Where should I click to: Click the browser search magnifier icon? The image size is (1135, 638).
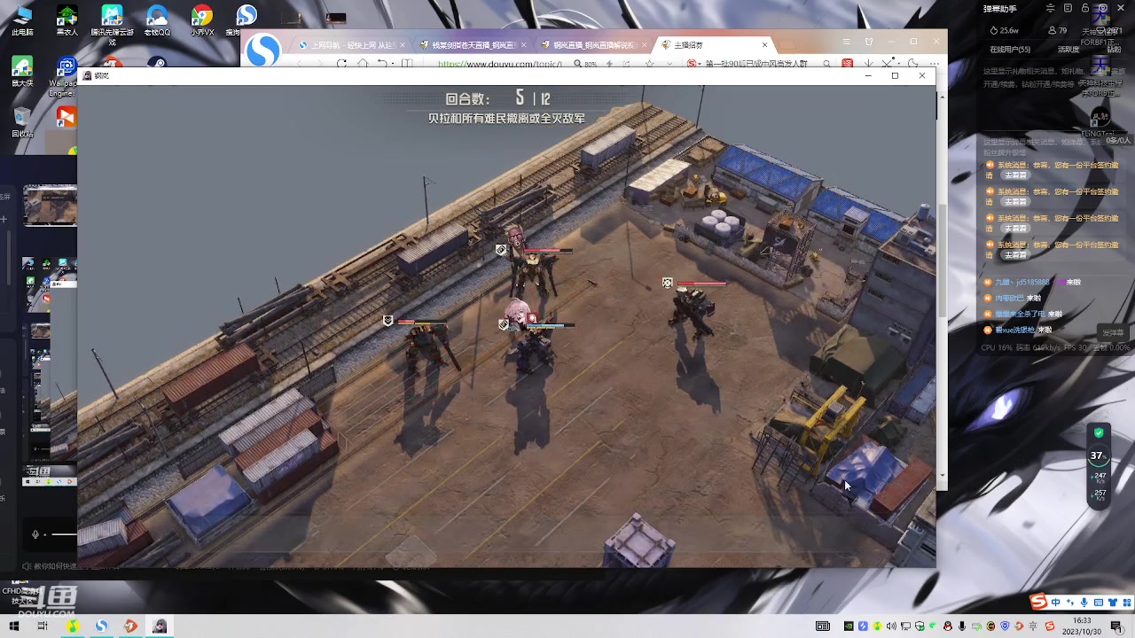[826, 64]
